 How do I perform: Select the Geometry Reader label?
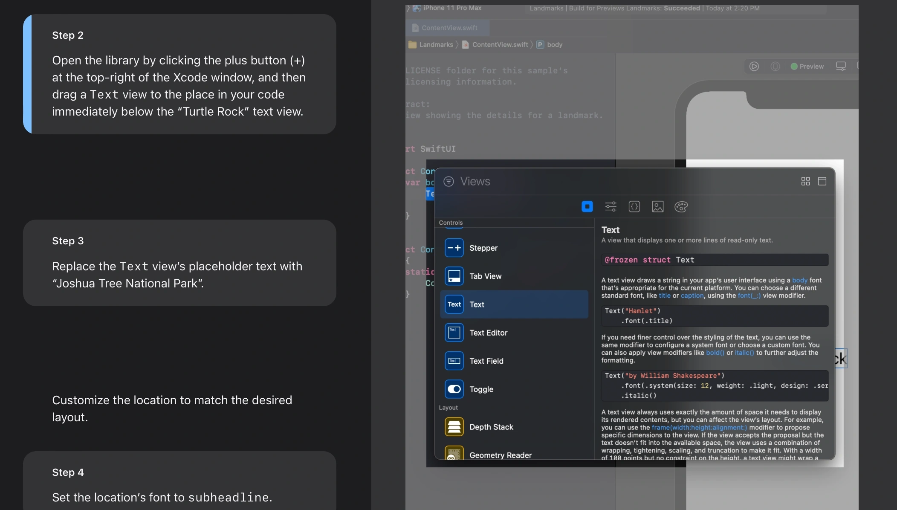click(501, 455)
